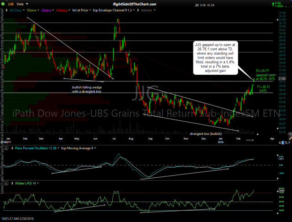Screen dimensions: 292x222
Task: Click the 2018 year label on the date axis
Action: pyautogui.click(x=221, y=142)
